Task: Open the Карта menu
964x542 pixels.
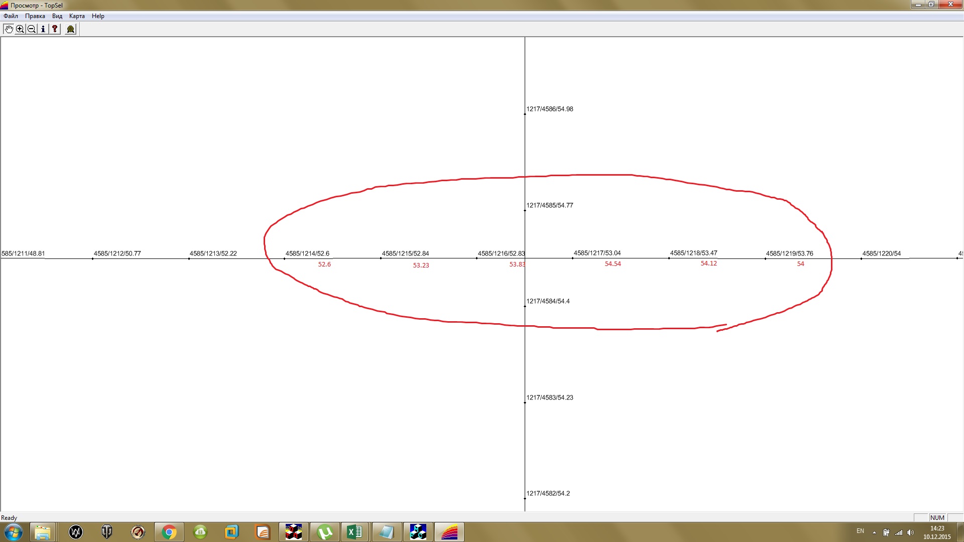Action: pos(77,16)
